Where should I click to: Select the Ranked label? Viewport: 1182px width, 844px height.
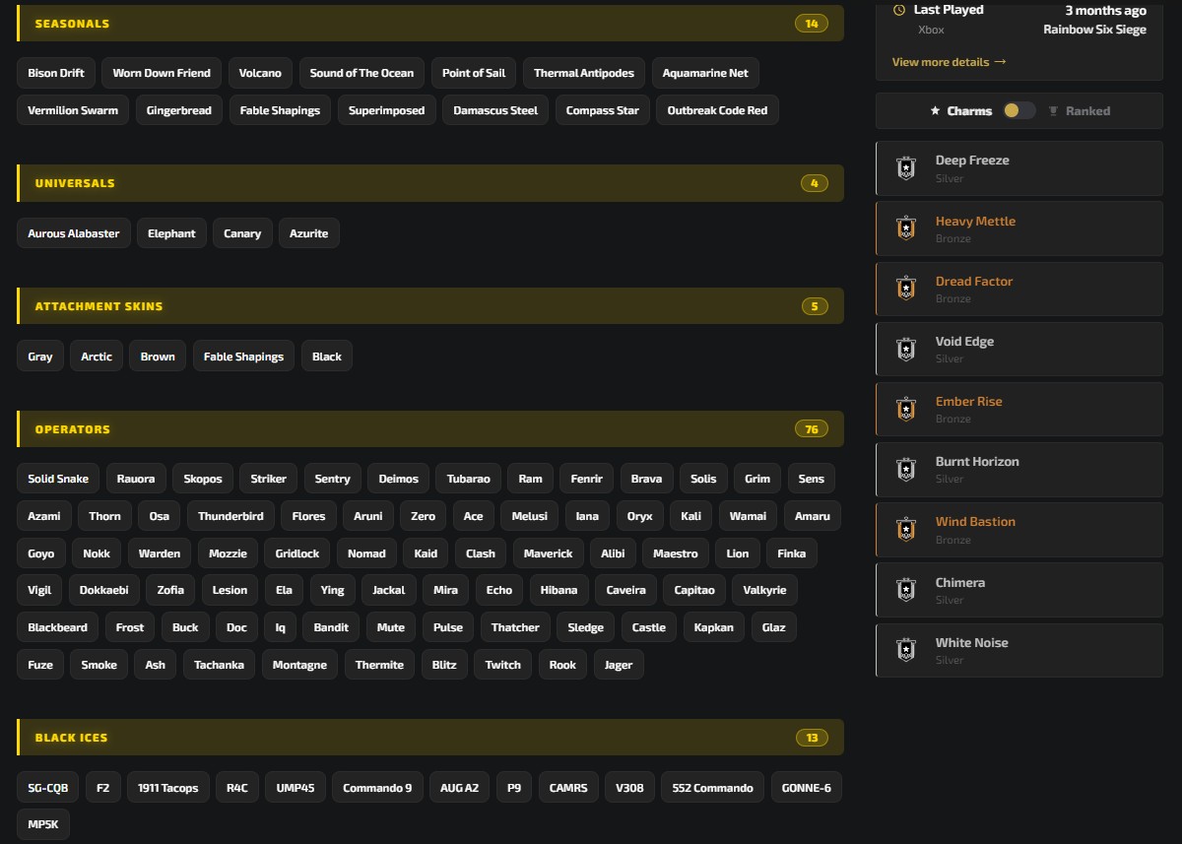(x=1087, y=111)
